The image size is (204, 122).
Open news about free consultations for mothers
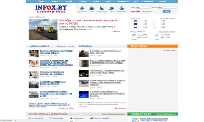56,63
